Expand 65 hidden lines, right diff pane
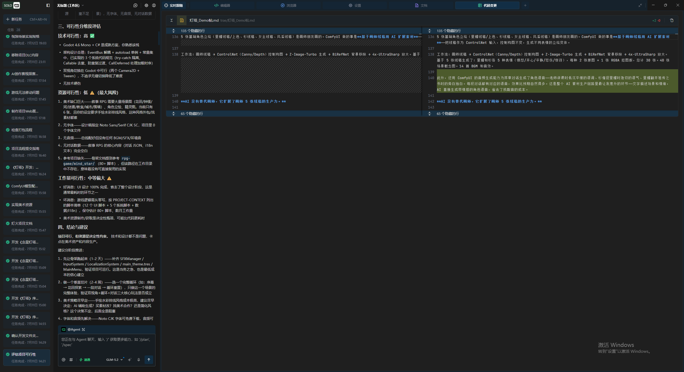 429,114
